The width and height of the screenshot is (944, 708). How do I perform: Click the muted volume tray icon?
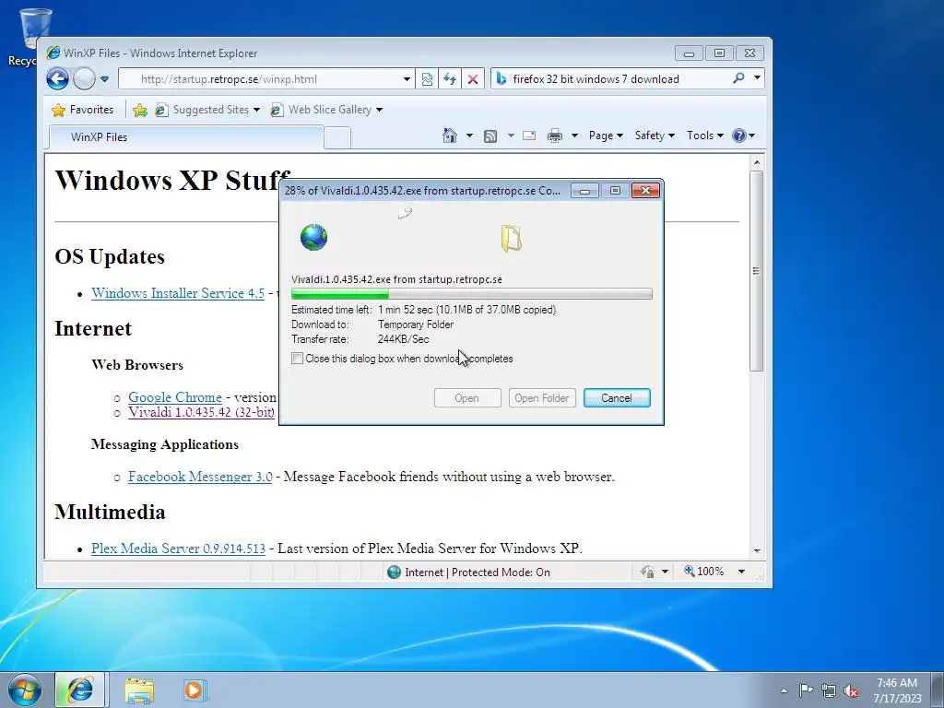click(x=851, y=690)
